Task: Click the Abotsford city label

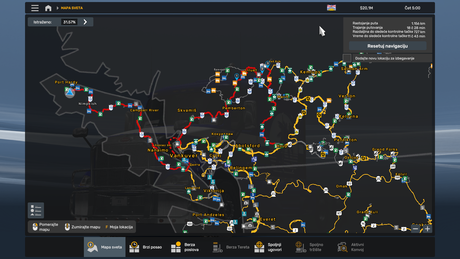Action: pyautogui.click(x=248, y=146)
